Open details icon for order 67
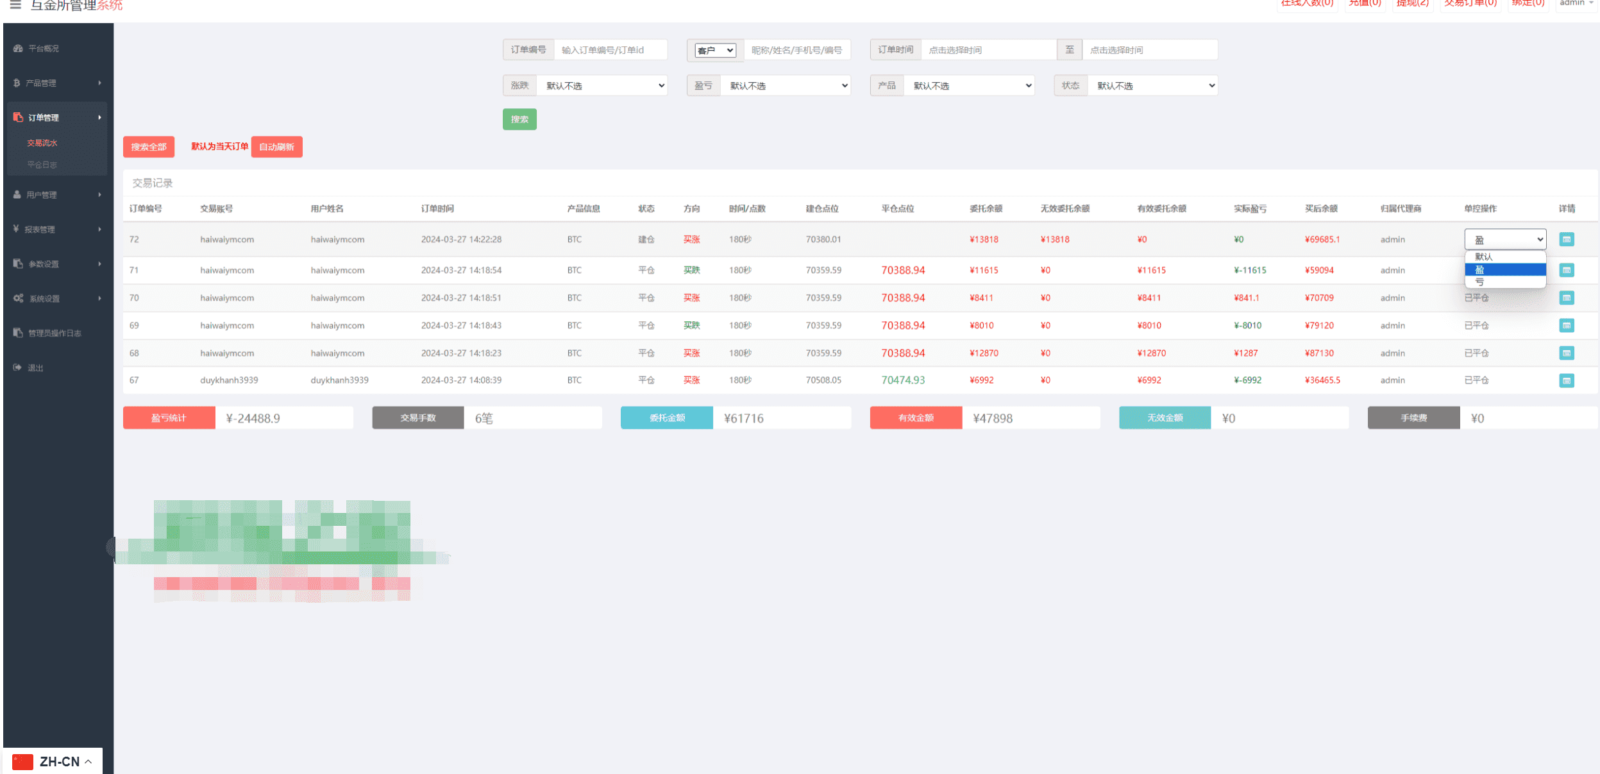Screen dimensions: 1600x774 1566,380
